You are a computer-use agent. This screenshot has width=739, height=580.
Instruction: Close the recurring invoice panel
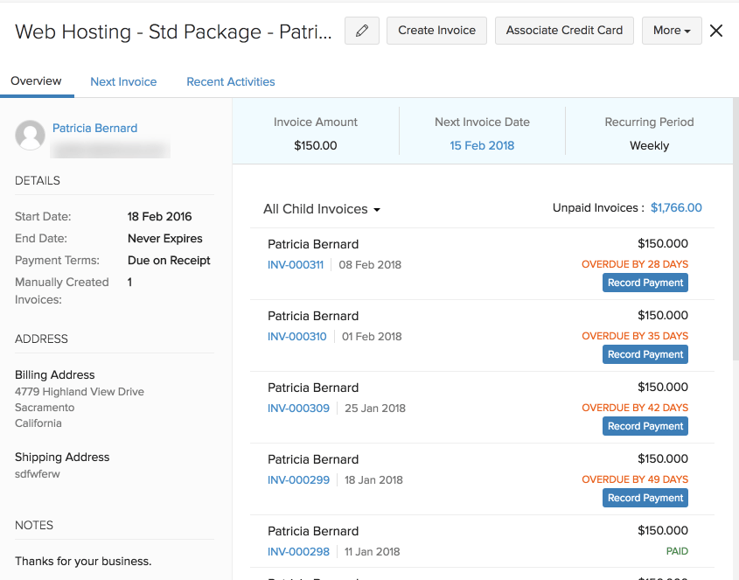[x=716, y=31]
